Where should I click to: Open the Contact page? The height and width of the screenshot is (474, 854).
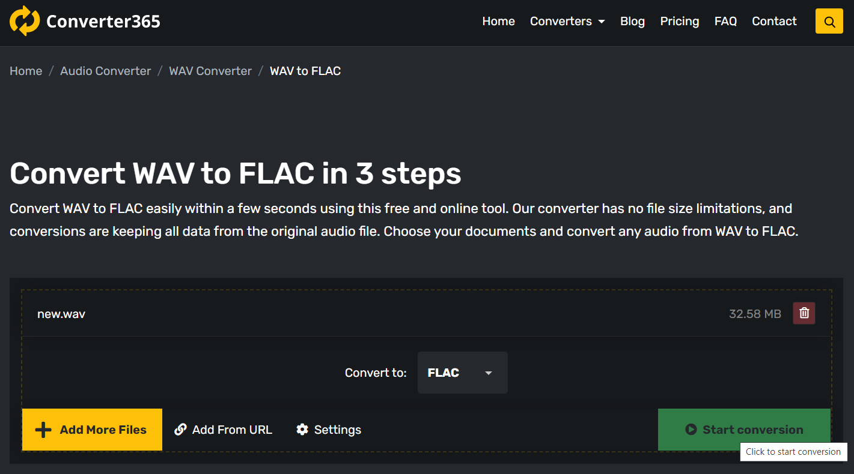coord(774,21)
